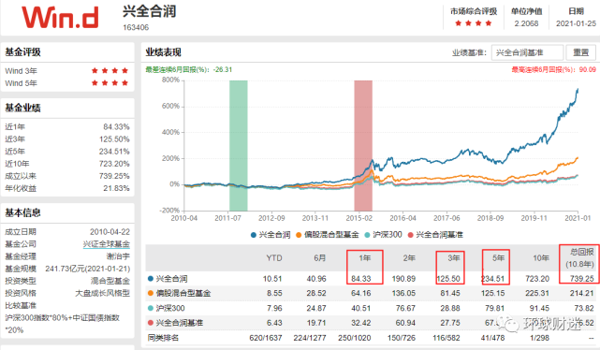Click the 兴全合润 row label in table
This screenshot has width=600, height=350.
click(x=172, y=279)
